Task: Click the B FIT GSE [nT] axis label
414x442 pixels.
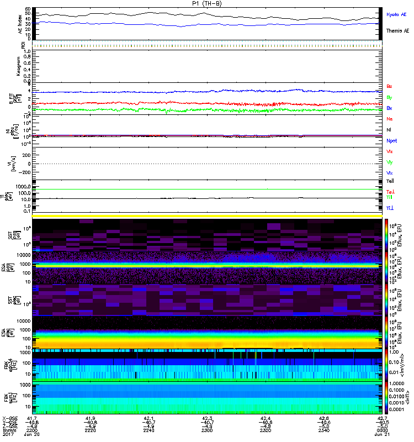Action: [15, 99]
